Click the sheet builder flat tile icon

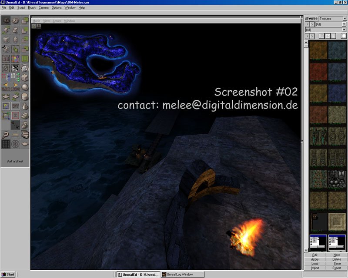tap(25, 144)
